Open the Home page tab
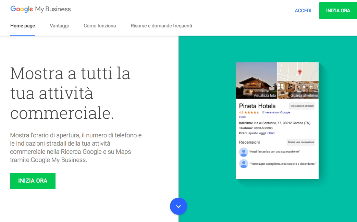357x222 pixels. click(x=23, y=26)
